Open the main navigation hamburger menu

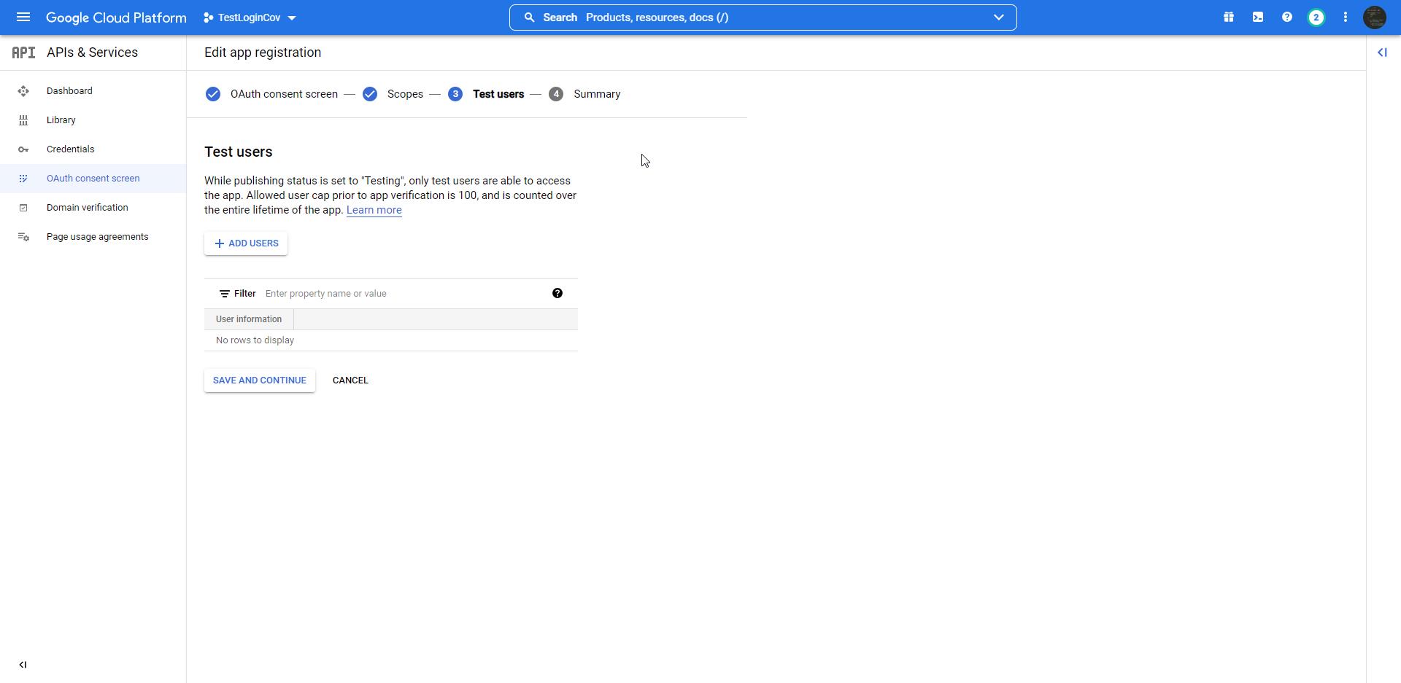point(23,17)
